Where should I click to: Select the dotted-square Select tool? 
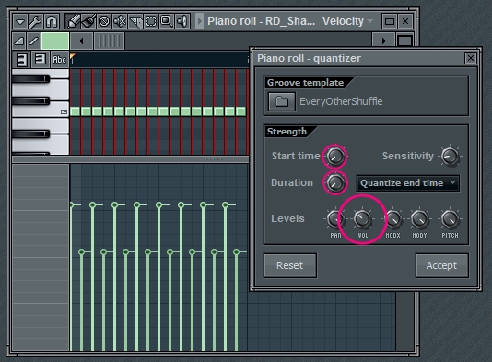click(151, 21)
